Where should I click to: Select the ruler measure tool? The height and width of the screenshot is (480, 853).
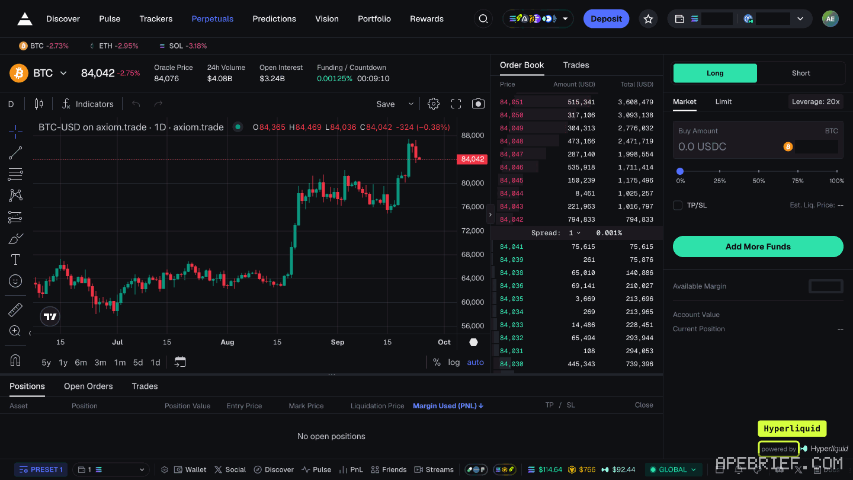pos(15,310)
